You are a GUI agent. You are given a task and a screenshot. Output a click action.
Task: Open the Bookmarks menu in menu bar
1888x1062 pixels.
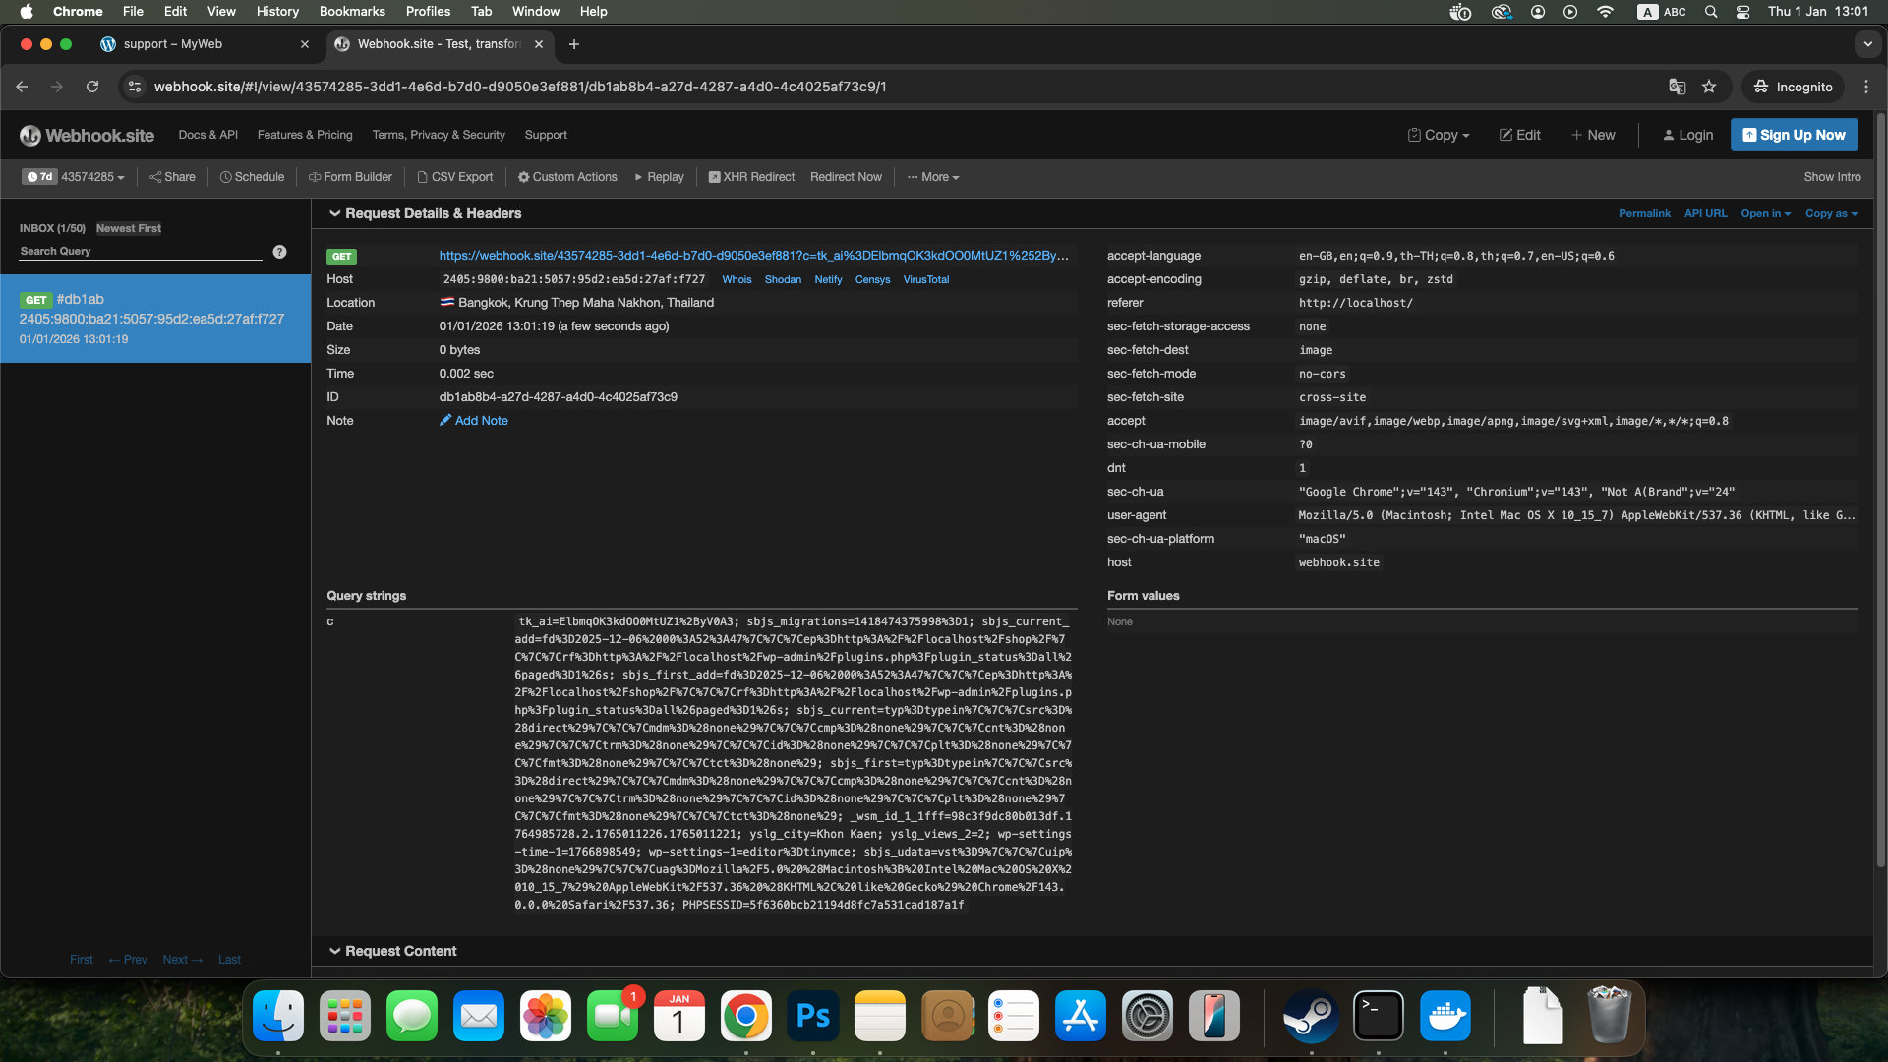351,12
